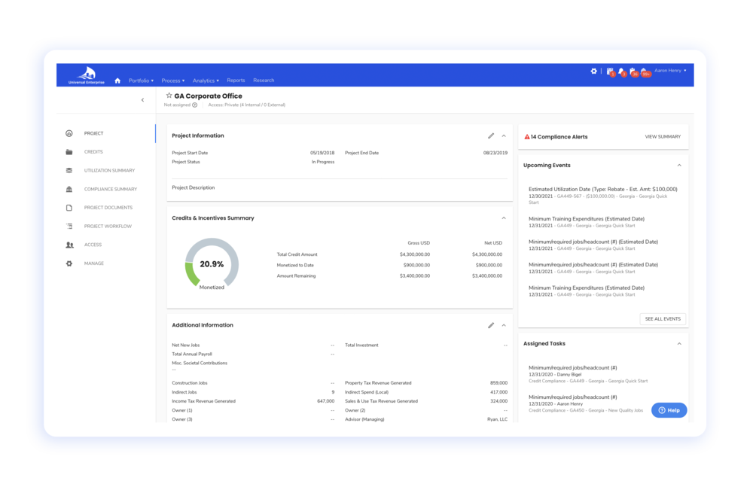Screen dimensions: 753x493
Task: Collapse the Assigned Tasks panel
Action: 678,344
